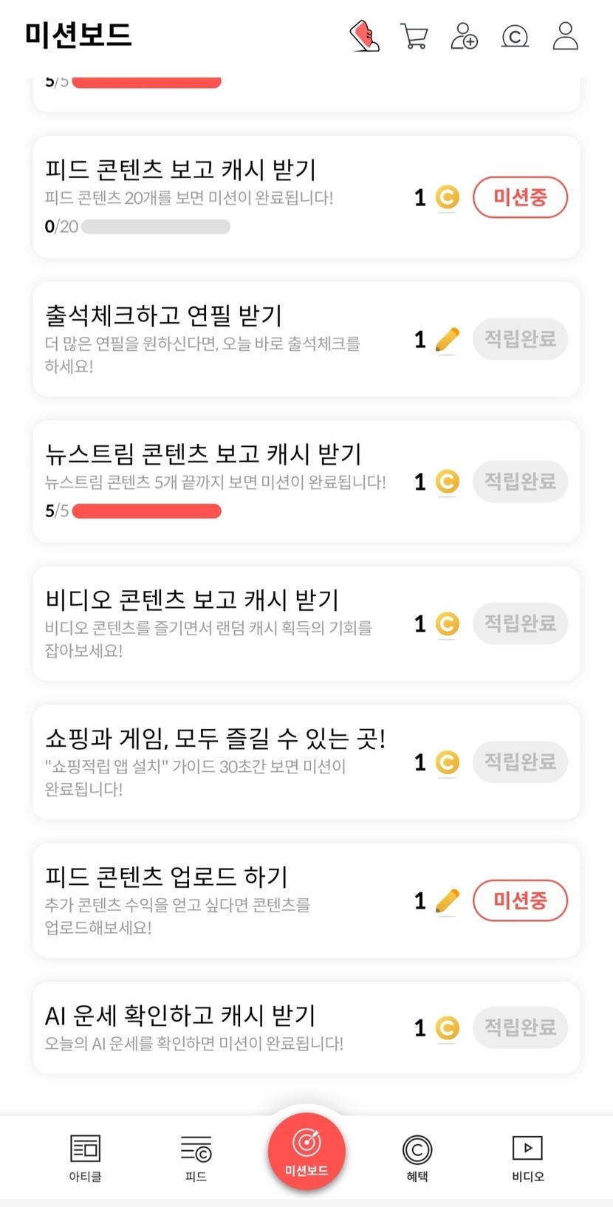613x1207 pixels.
Task: Click the 0/20 feed content progress bar
Action: 156,227
